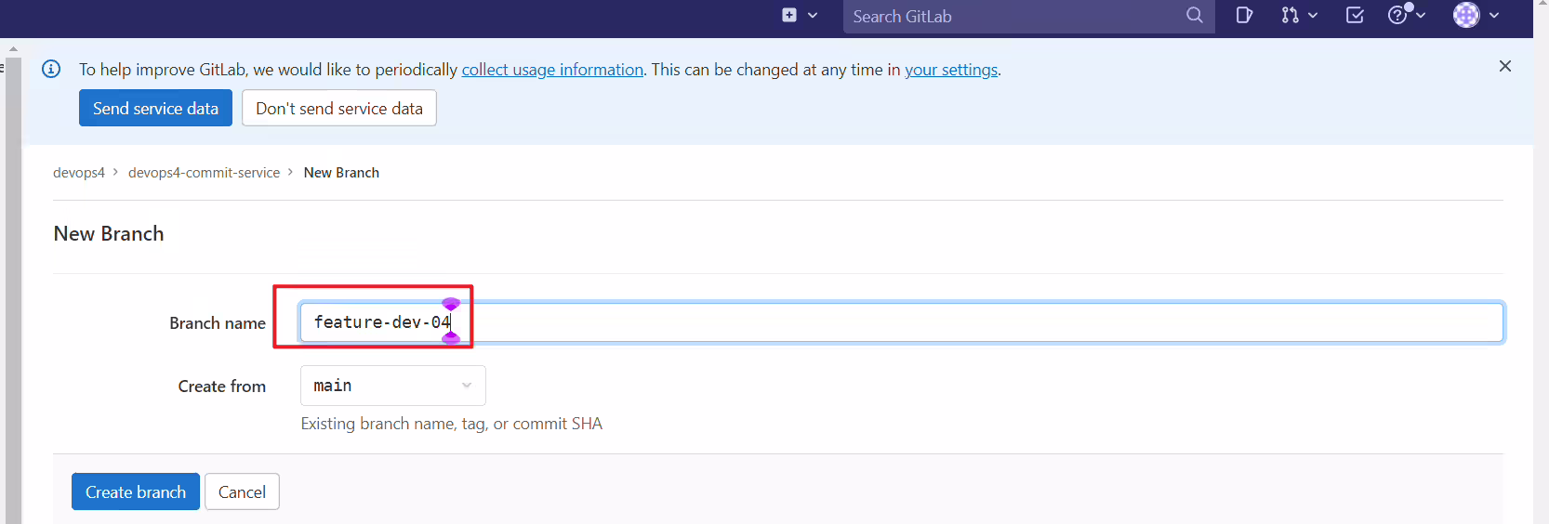Click the info icon in the banner
Image resolution: width=1549 pixels, height=524 pixels.
(51, 69)
